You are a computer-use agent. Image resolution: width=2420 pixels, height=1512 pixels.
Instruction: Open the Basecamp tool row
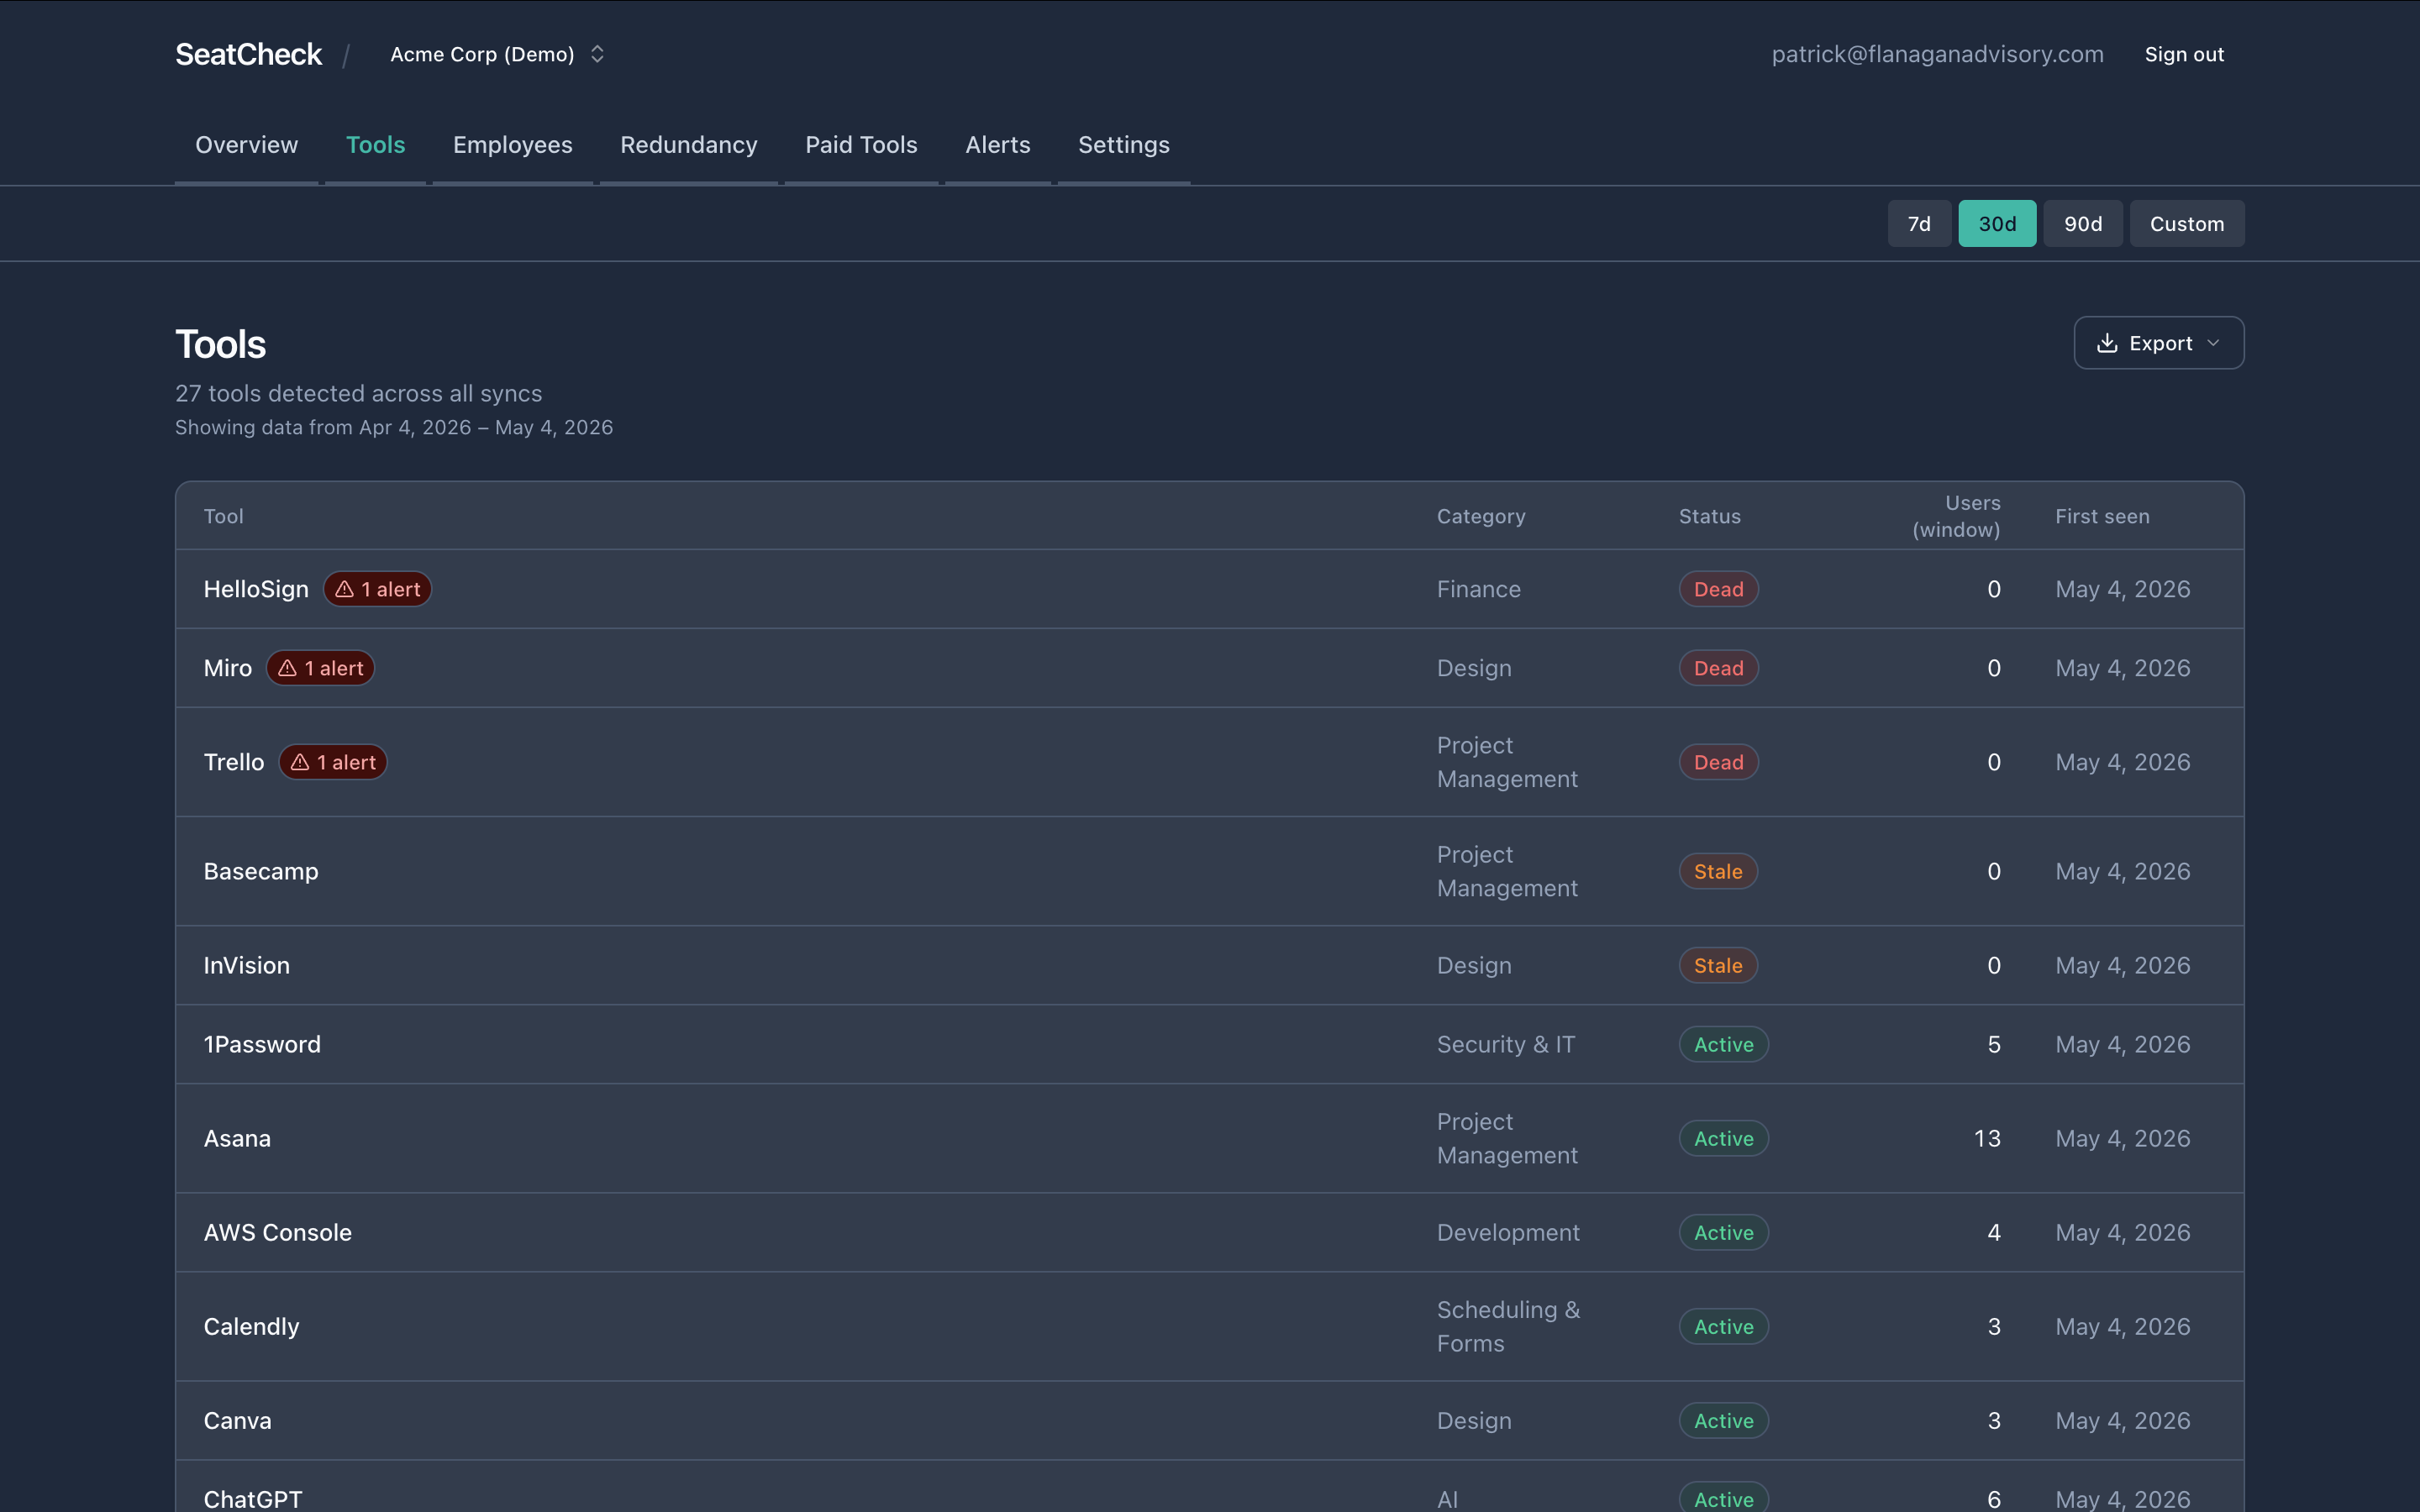coord(1209,871)
